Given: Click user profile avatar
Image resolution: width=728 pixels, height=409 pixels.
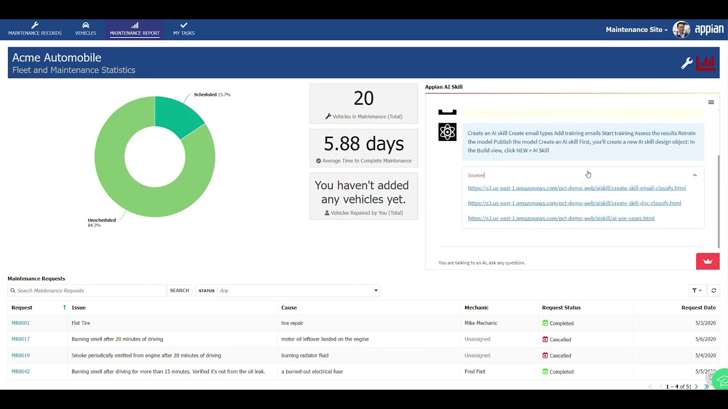Looking at the screenshot, I should (681, 30).
